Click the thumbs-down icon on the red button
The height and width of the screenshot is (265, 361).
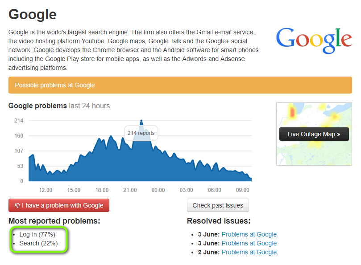coord(17,205)
